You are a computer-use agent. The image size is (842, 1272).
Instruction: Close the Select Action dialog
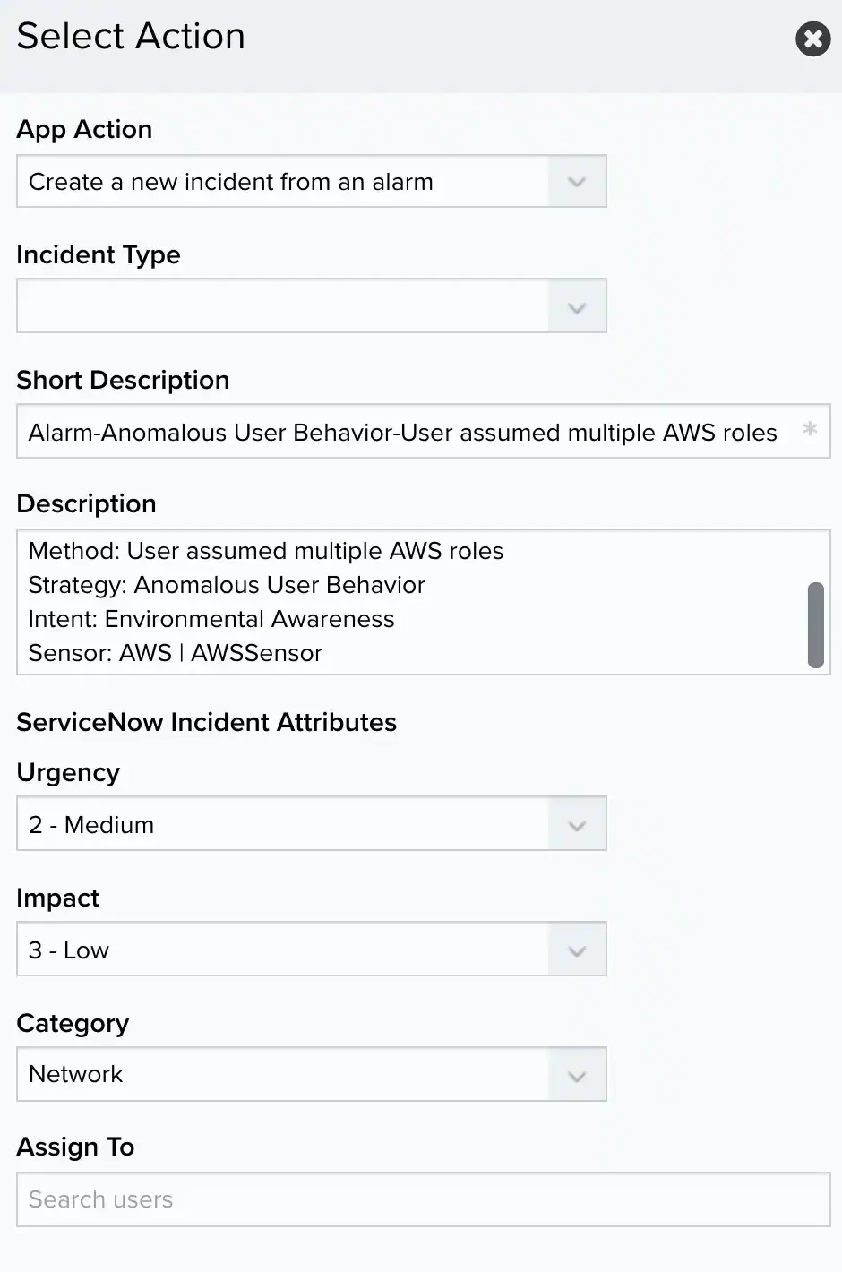pyautogui.click(x=812, y=39)
